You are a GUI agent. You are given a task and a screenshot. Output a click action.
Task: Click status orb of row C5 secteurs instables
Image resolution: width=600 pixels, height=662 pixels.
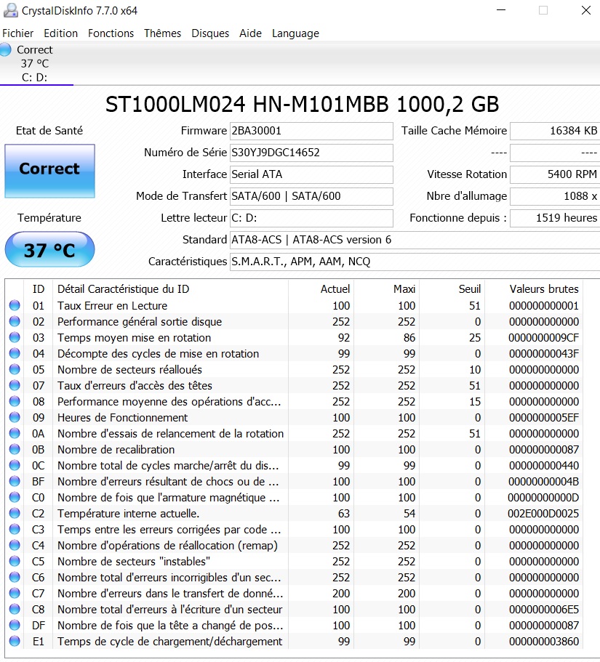point(15,561)
